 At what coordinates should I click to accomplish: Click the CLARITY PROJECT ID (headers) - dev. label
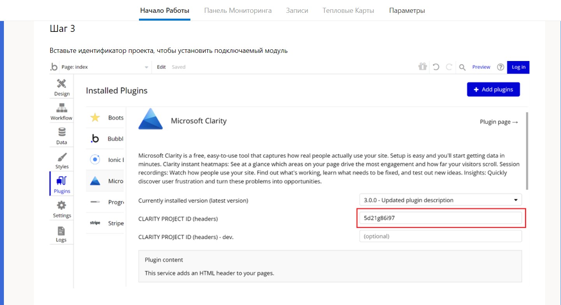[x=186, y=236]
